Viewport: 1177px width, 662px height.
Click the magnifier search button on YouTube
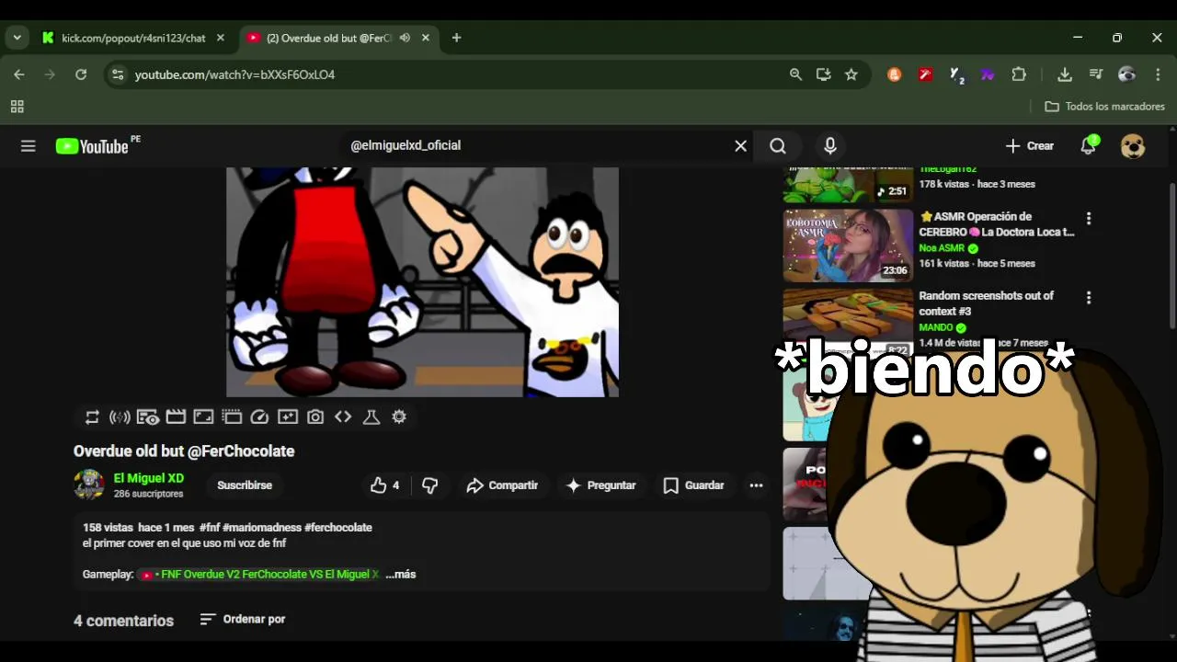click(778, 146)
